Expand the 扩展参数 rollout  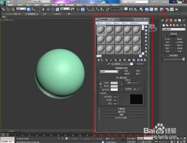click(122, 109)
